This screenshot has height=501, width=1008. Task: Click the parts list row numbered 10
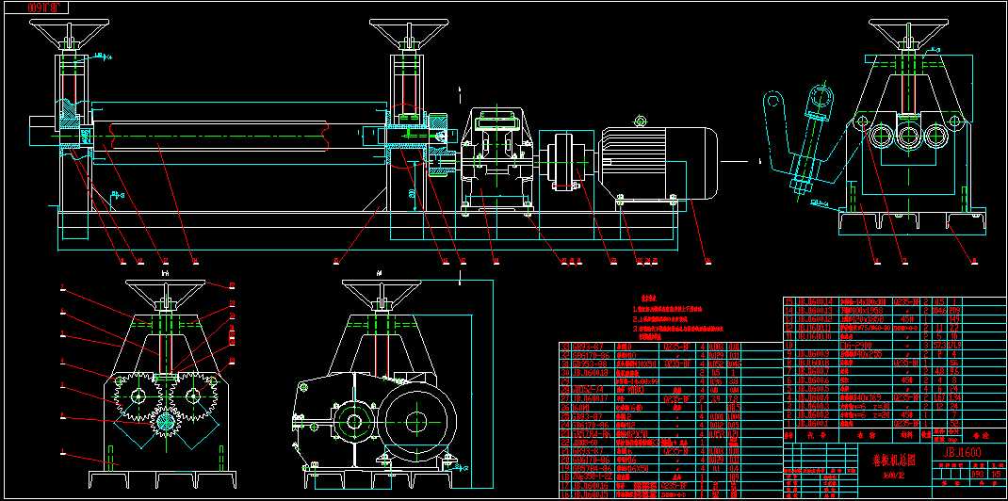(895, 345)
